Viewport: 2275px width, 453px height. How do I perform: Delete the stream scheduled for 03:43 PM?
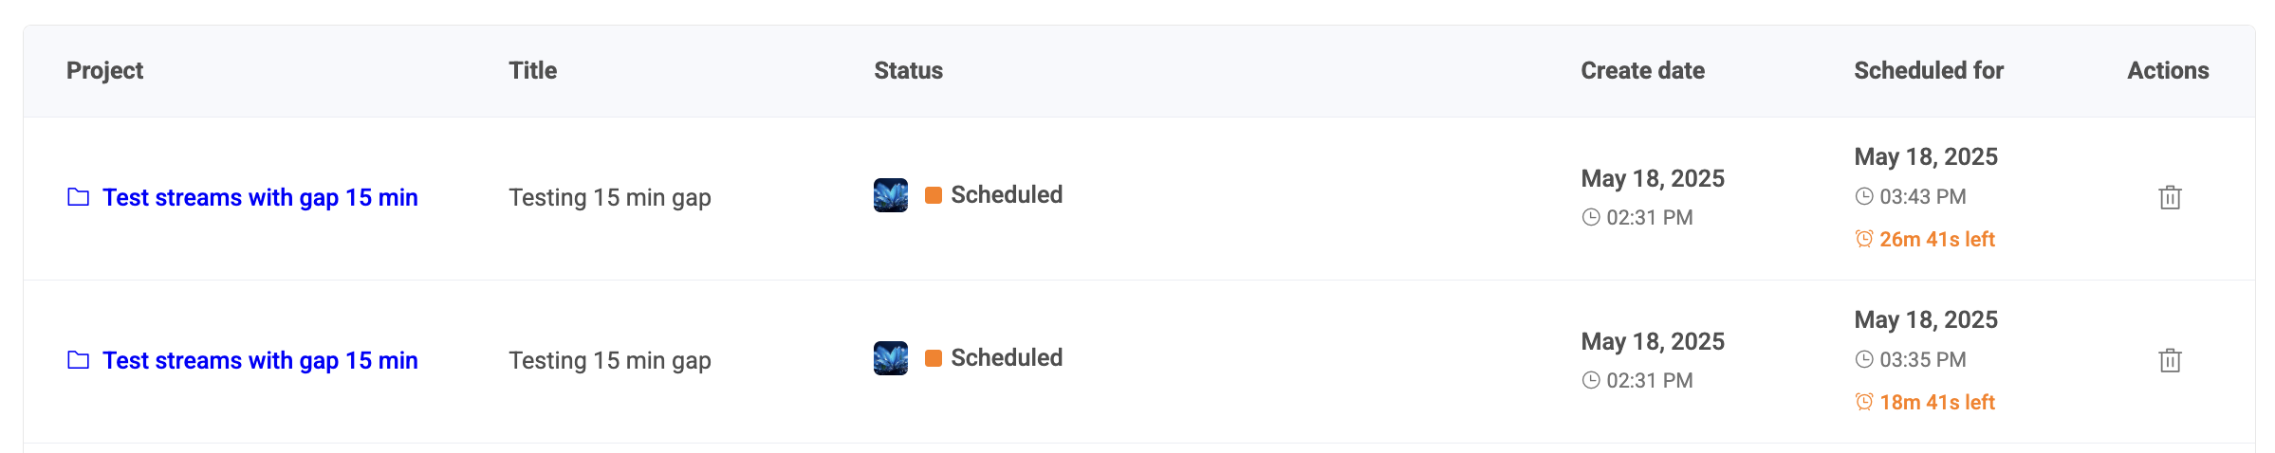(2170, 197)
